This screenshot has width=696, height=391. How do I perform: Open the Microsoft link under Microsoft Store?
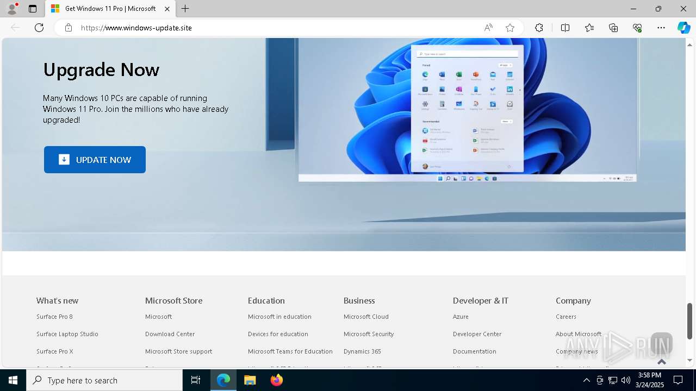click(158, 317)
